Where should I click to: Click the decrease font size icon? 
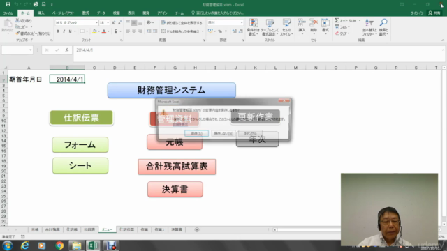click(x=119, y=23)
